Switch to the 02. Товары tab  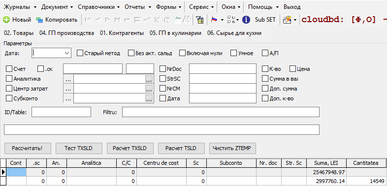click(x=19, y=33)
